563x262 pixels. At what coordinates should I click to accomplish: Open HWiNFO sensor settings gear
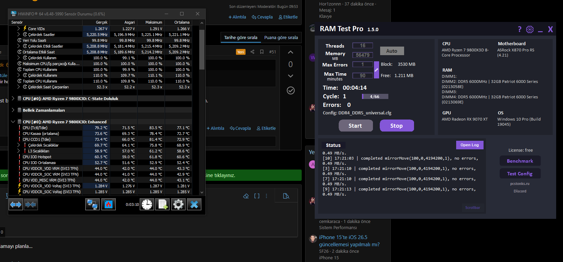[x=178, y=204]
